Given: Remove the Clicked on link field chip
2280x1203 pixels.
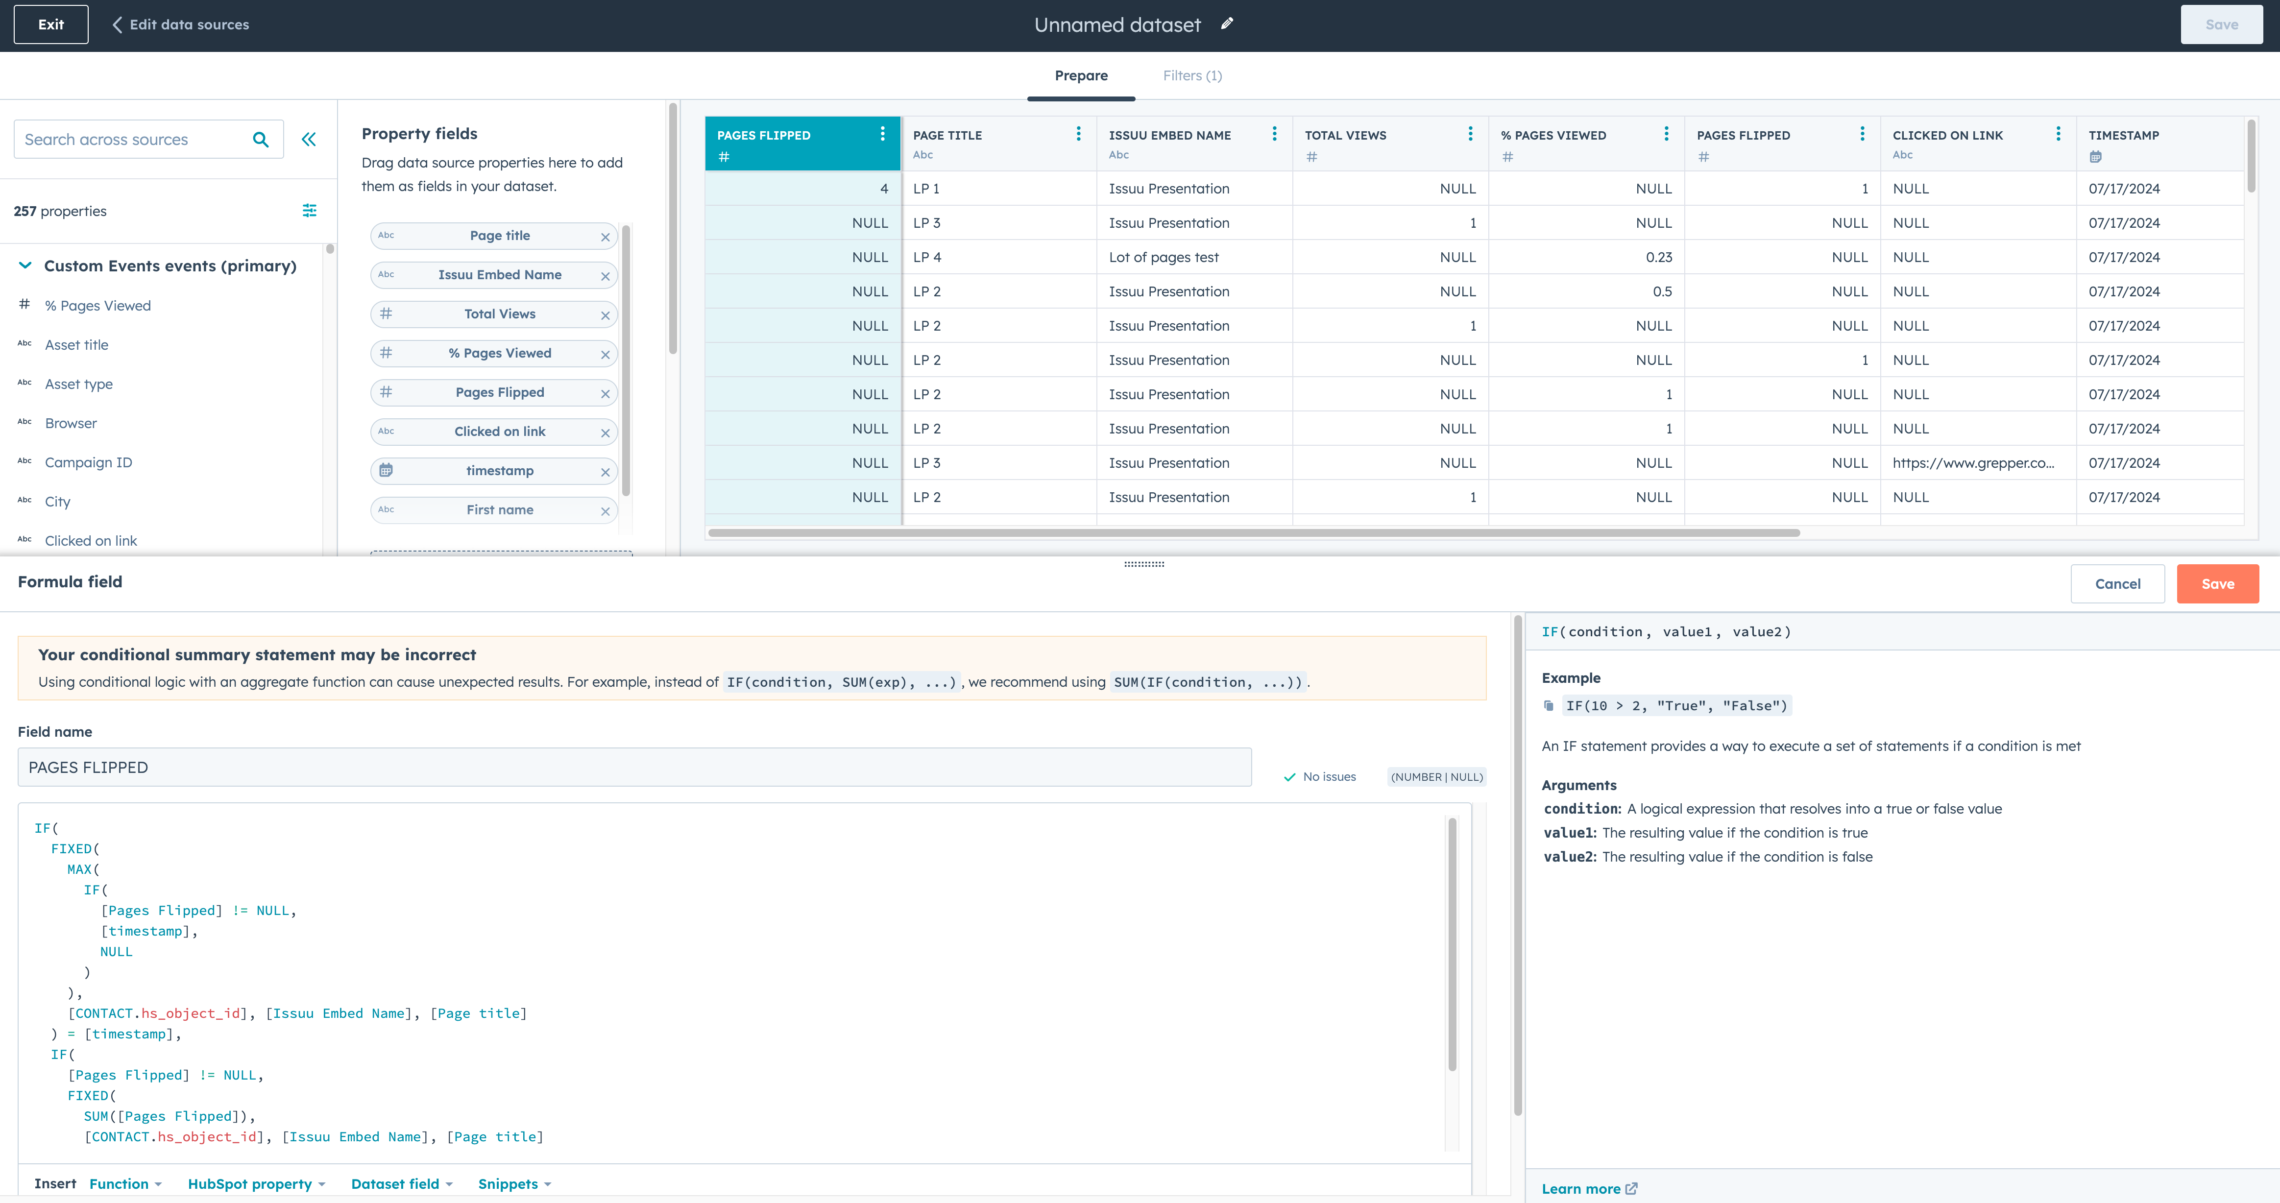Looking at the screenshot, I should tap(606, 433).
